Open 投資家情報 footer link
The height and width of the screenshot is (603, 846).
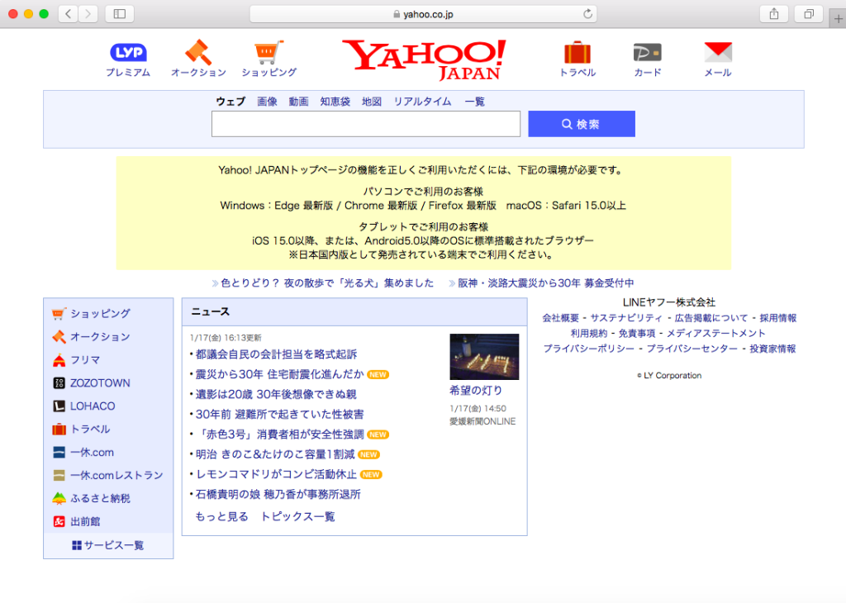point(772,349)
